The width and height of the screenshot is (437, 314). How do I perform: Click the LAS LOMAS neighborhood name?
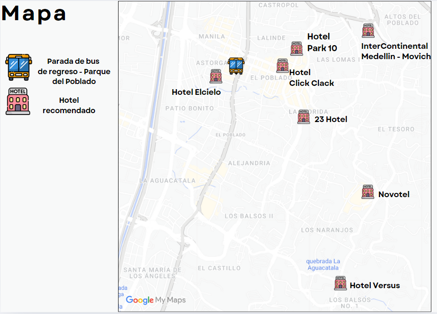pyautogui.click(x=338, y=60)
